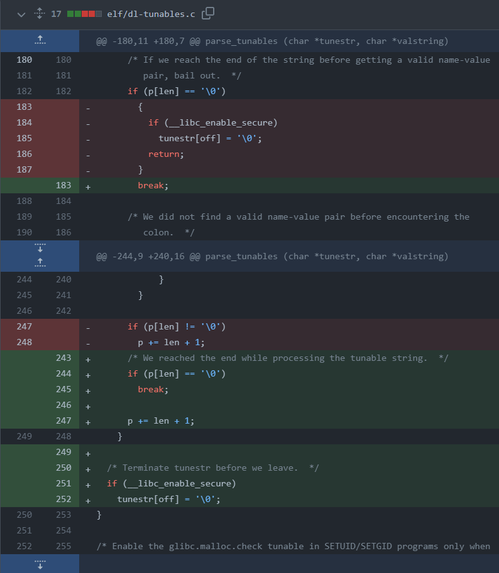Click the first hunk header at -180,11
The height and width of the screenshot is (573, 499).
click(271, 41)
